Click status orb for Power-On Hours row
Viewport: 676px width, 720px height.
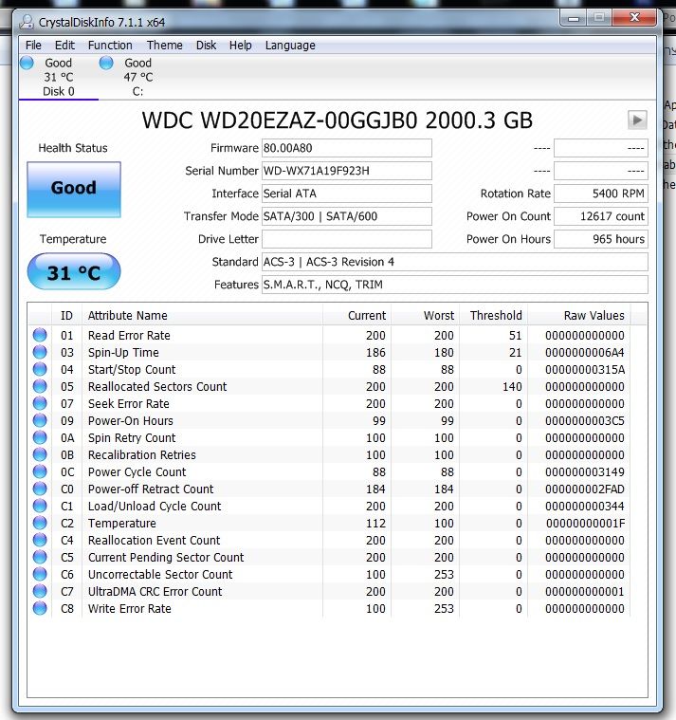coord(40,420)
